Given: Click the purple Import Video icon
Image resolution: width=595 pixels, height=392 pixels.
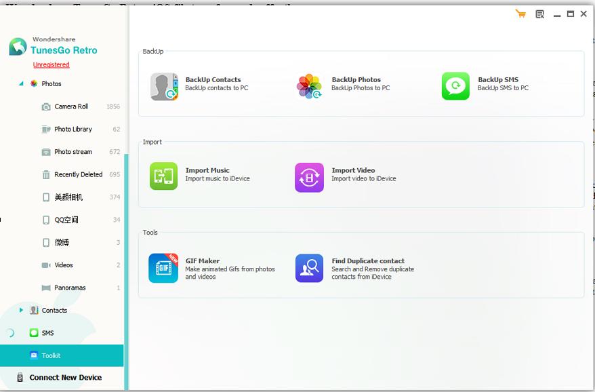Looking at the screenshot, I should point(310,177).
